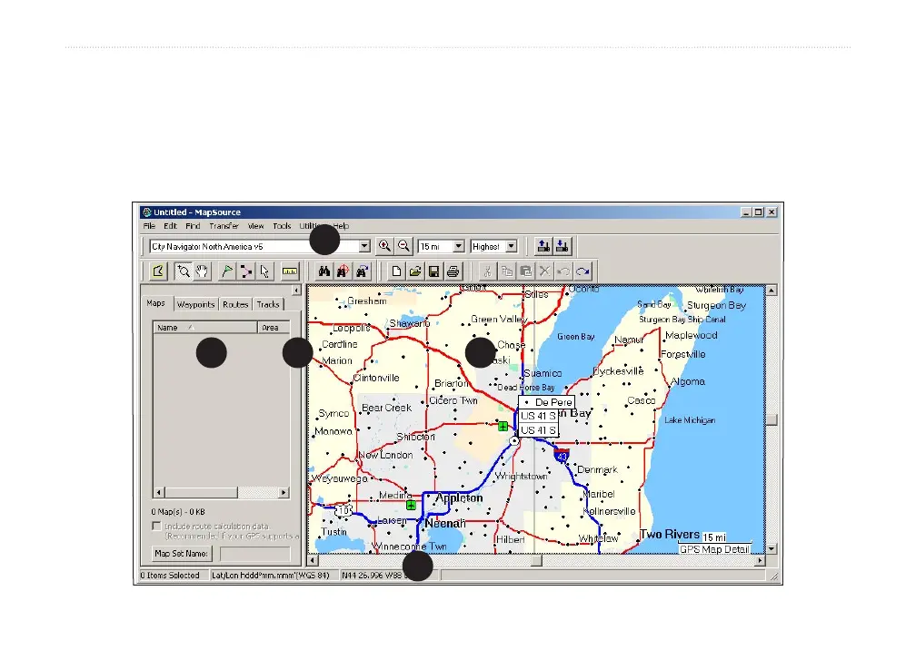Image resolution: width=916 pixels, height=670 pixels.
Task: Open the City Navigator map product dropdown
Action: [x=364, y=246]
